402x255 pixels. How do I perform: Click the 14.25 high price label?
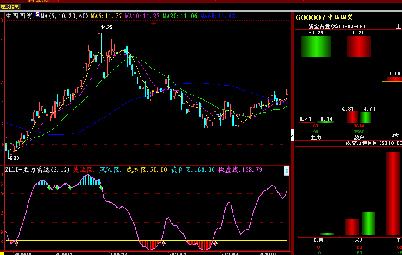point(106,27)
